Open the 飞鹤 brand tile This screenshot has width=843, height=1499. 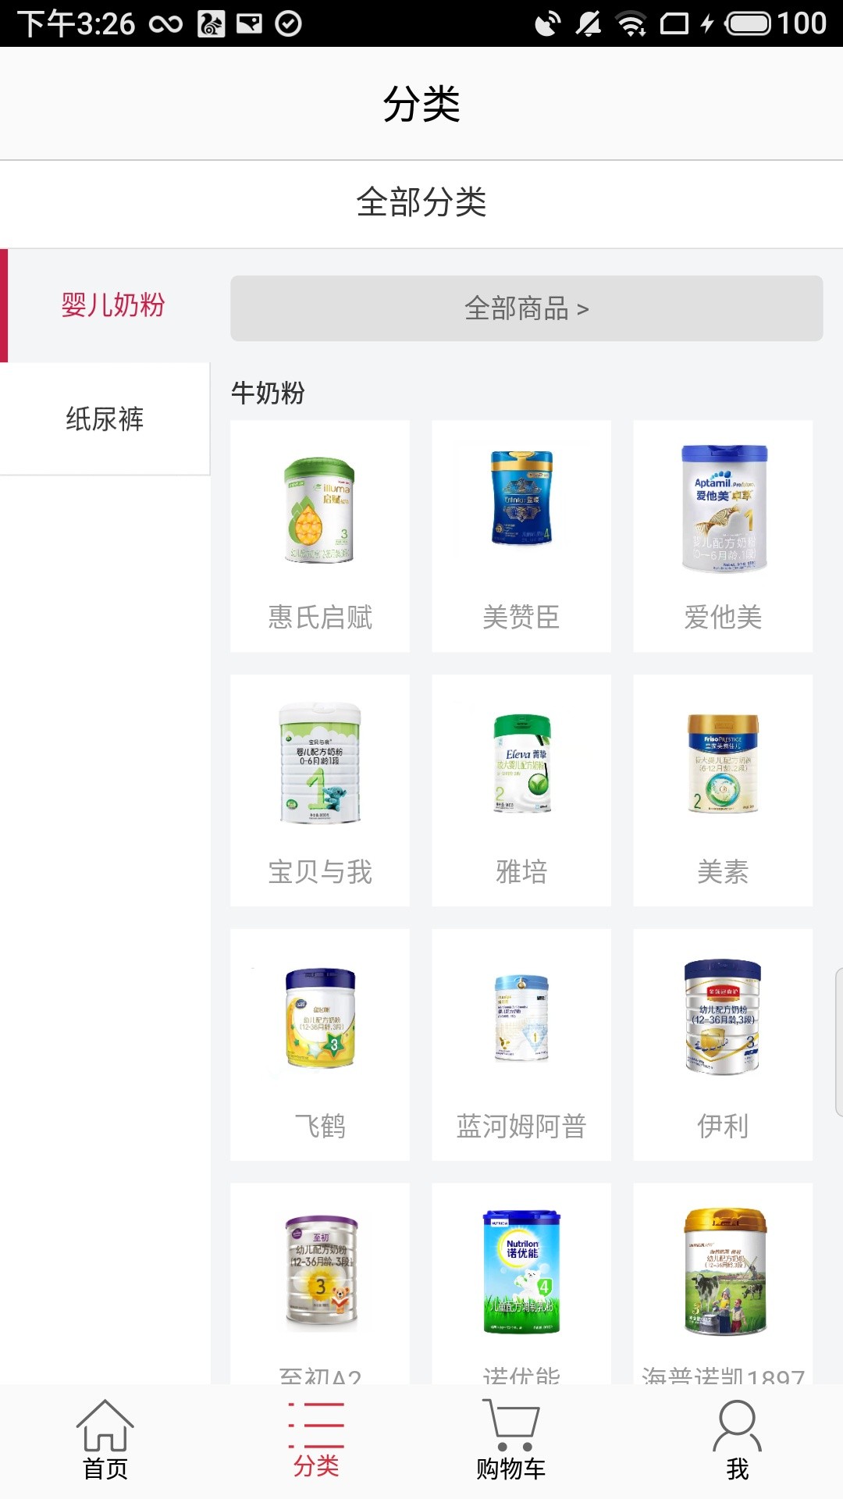320,1045
